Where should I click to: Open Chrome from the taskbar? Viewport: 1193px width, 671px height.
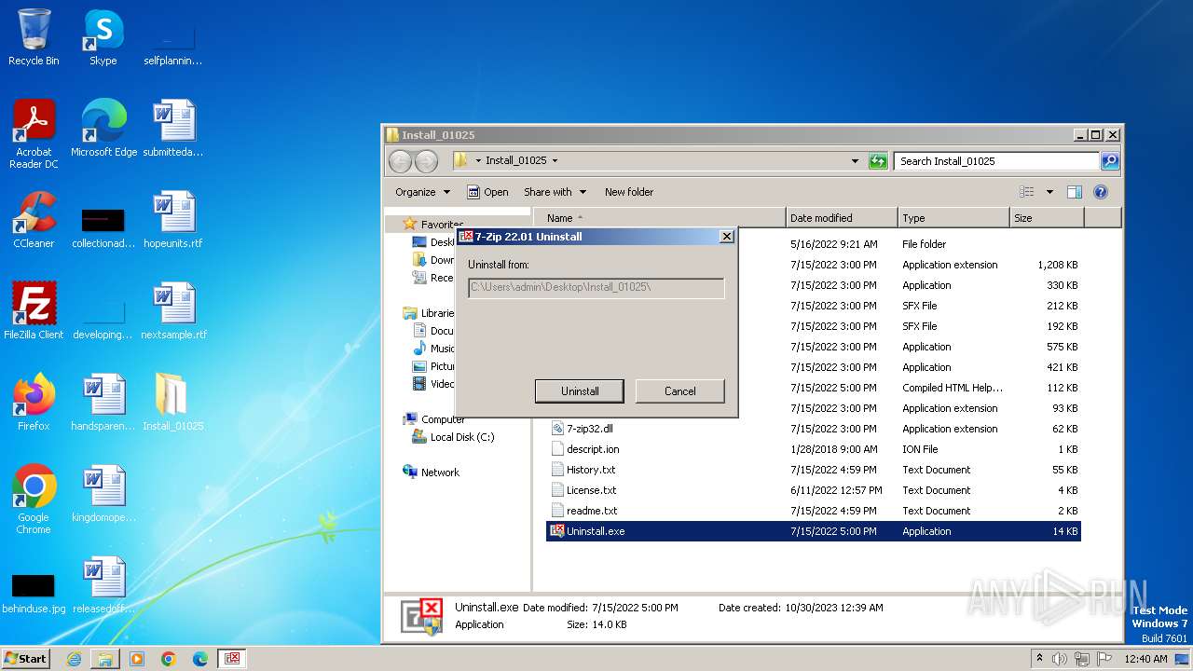pos(169,659)
